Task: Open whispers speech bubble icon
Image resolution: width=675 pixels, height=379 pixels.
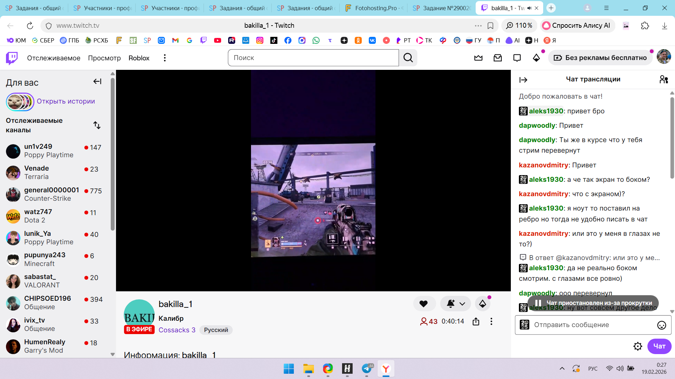Action: pyautogui.click(x=517, y=58)
